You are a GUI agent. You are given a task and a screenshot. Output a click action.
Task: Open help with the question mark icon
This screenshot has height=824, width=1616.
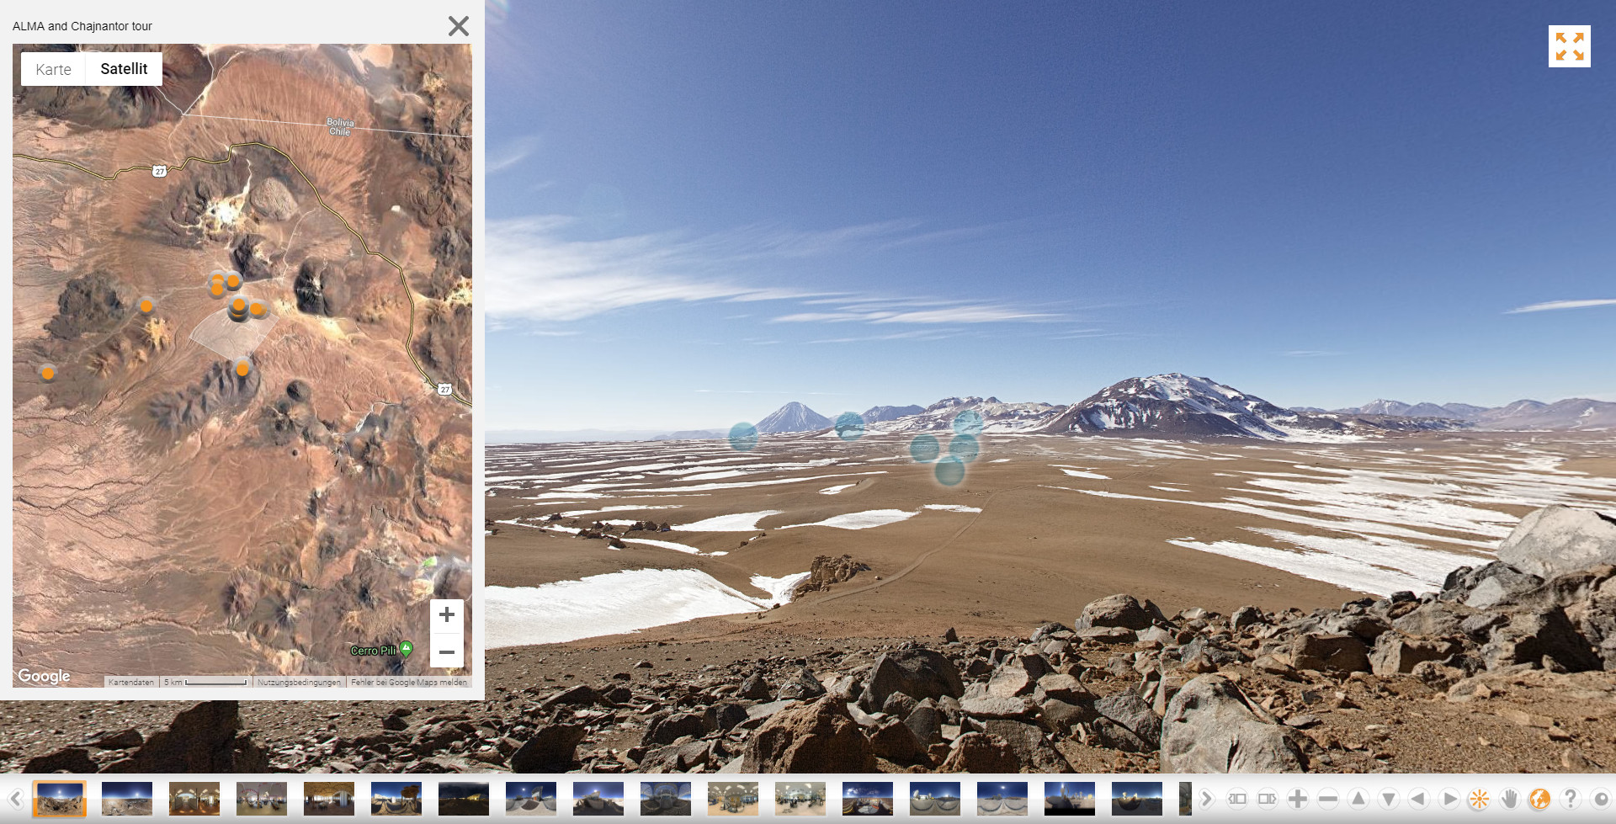pyautogui.click(x=1570, y=799)
